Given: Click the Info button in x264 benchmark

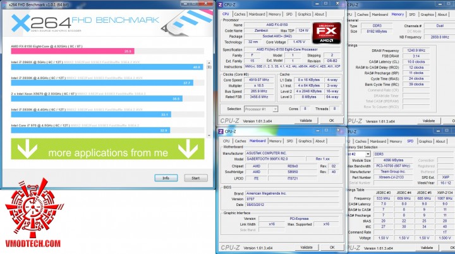Looking at the screenshot, I should click(x=166, y=178).
